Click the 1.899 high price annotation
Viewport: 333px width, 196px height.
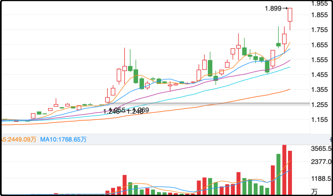click(273, 9)
